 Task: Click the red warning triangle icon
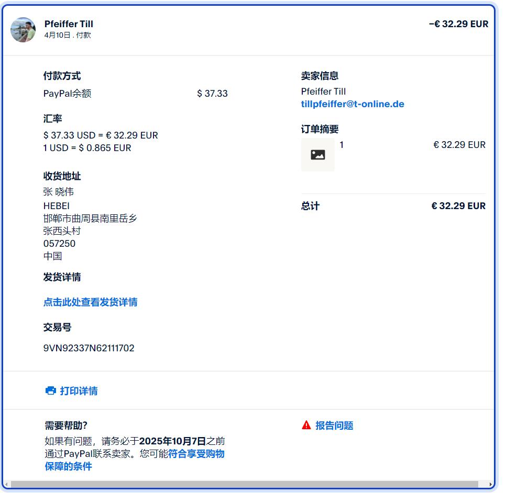[306, 425]
